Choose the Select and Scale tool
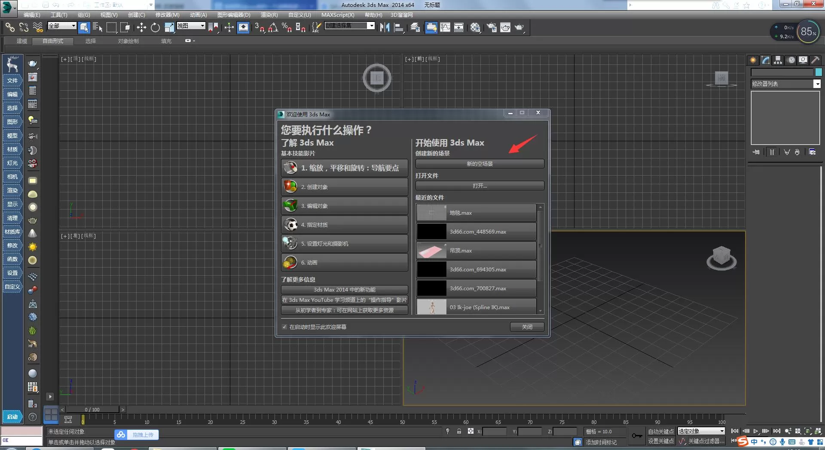 coord(169,27)
